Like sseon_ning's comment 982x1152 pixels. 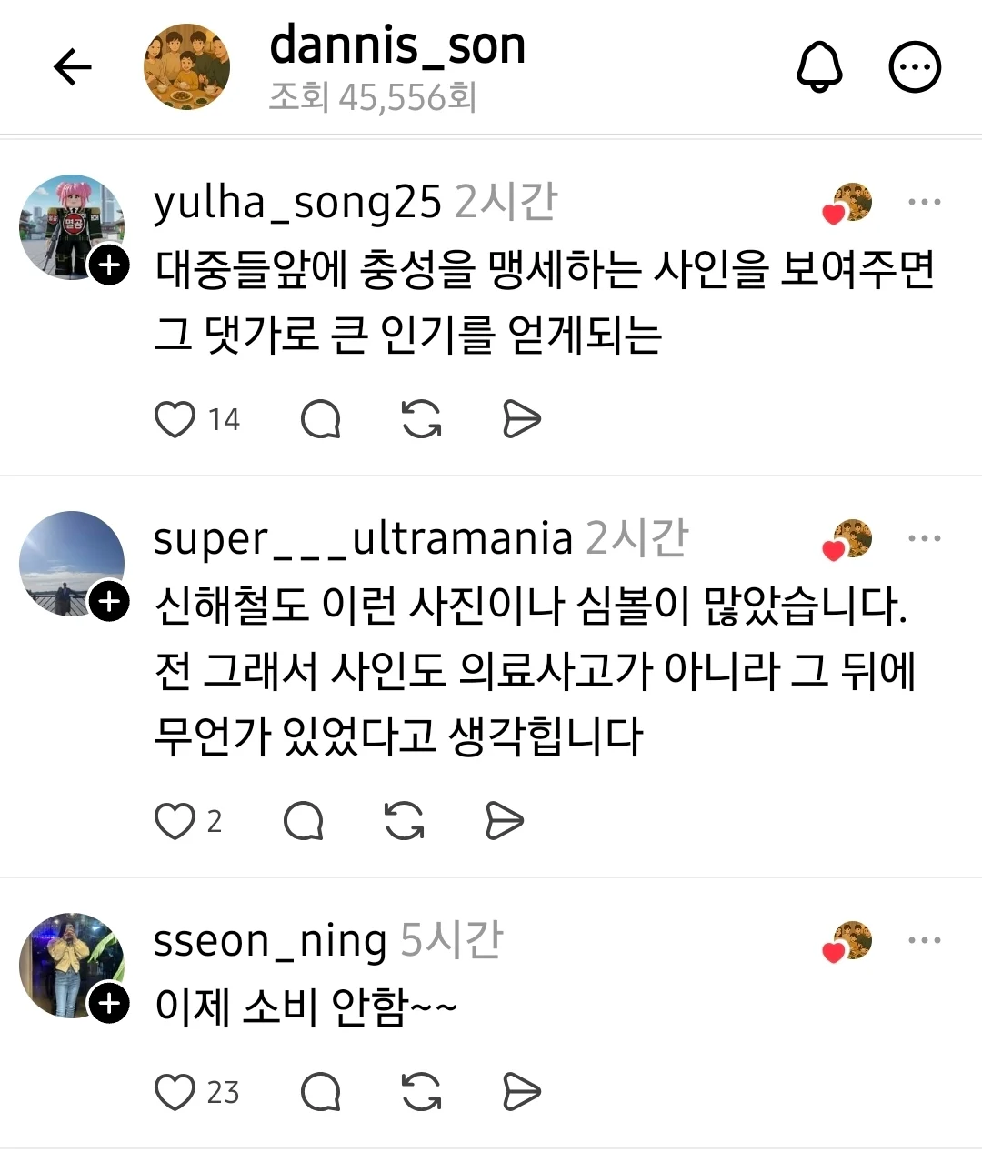tap(175, 1092)
